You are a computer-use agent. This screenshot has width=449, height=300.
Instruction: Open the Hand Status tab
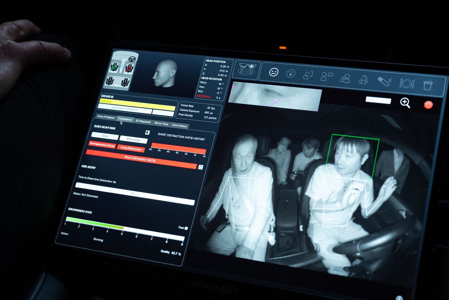179,125
